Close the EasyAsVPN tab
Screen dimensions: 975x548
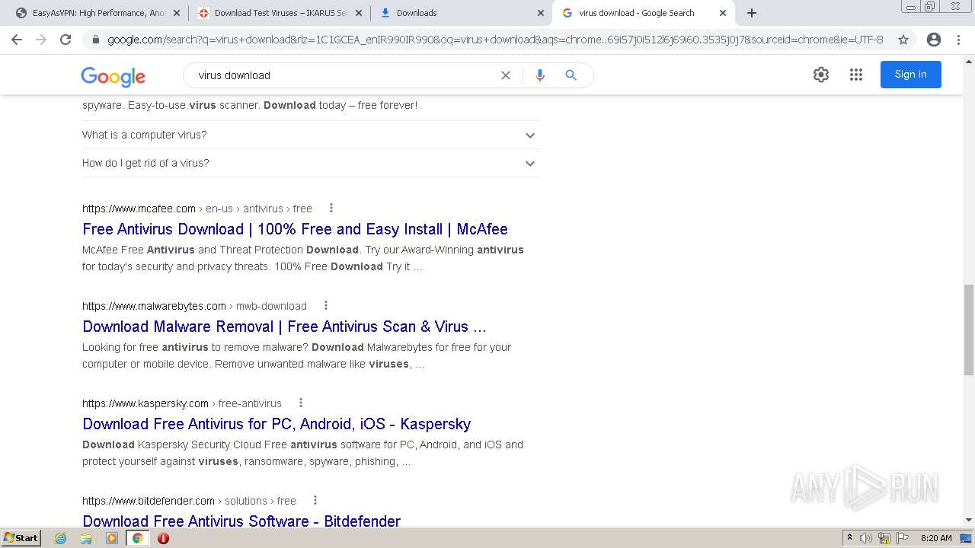[x=177, y=13]
